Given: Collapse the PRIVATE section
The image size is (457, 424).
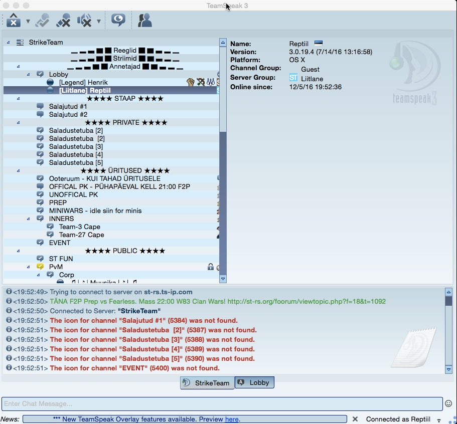Looking at the screenshot, I should point(19,123).
